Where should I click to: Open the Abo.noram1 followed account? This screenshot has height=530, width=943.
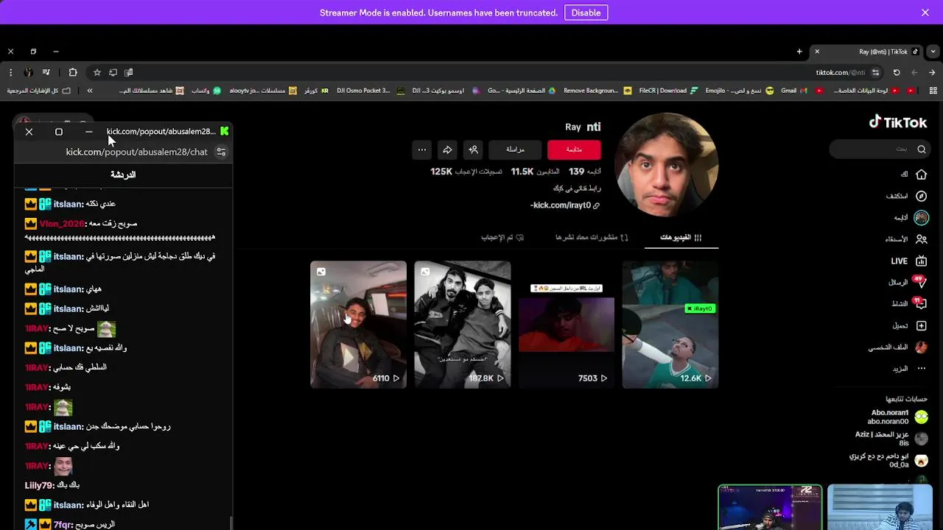tap(898, 417)
